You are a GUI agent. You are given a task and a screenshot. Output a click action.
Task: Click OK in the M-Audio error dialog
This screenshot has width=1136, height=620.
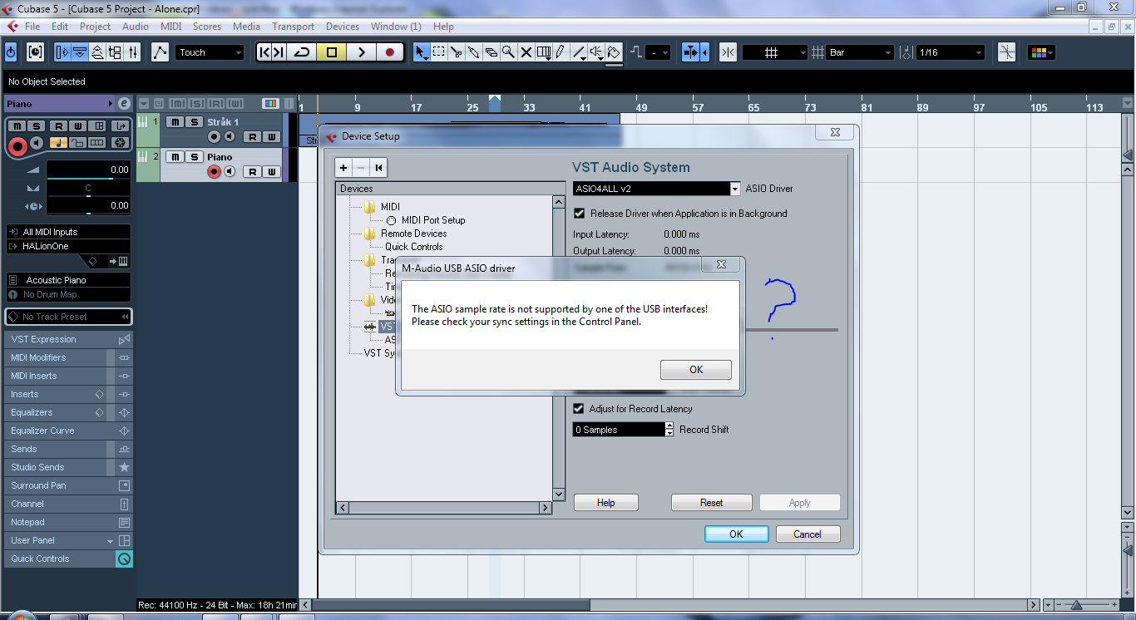[695, 370]
